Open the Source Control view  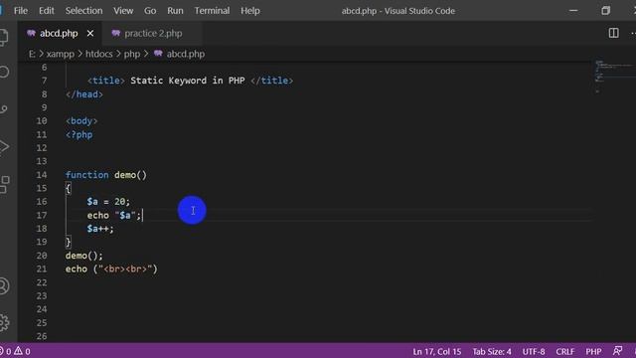[4, 109]
